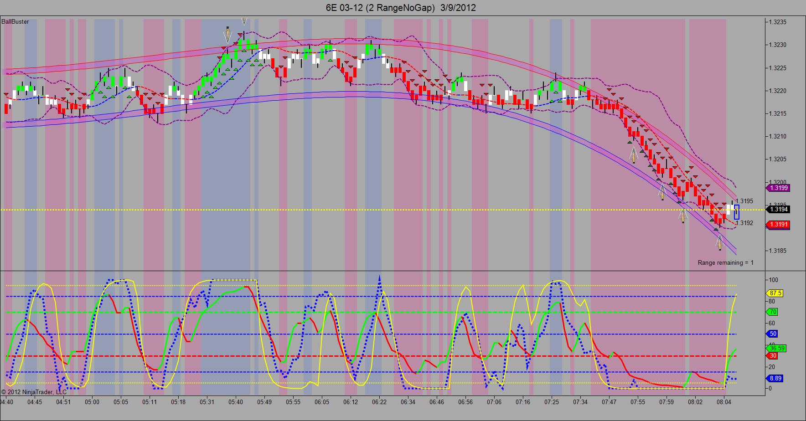Click the 1.3215 price axis label
806x421 pixels.
point(778,113)
